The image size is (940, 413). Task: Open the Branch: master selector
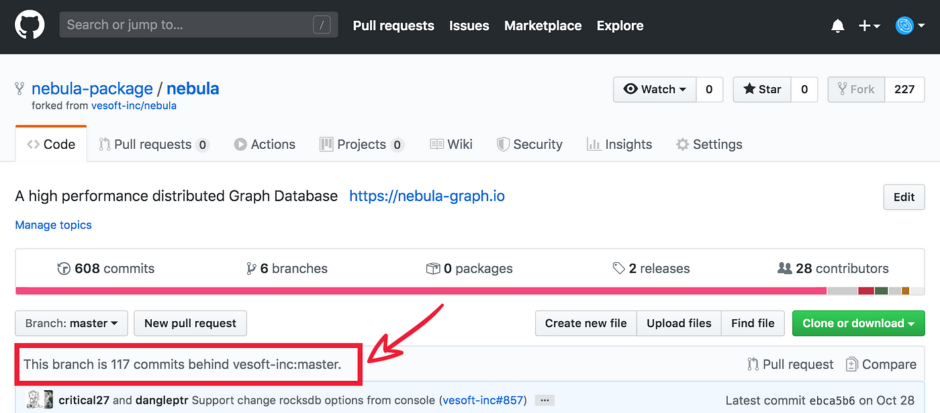point(72,323)
